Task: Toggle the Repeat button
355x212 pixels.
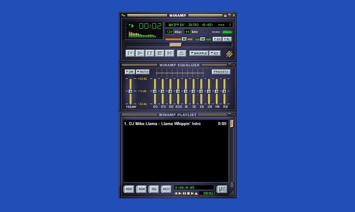Action: [215, 53]
